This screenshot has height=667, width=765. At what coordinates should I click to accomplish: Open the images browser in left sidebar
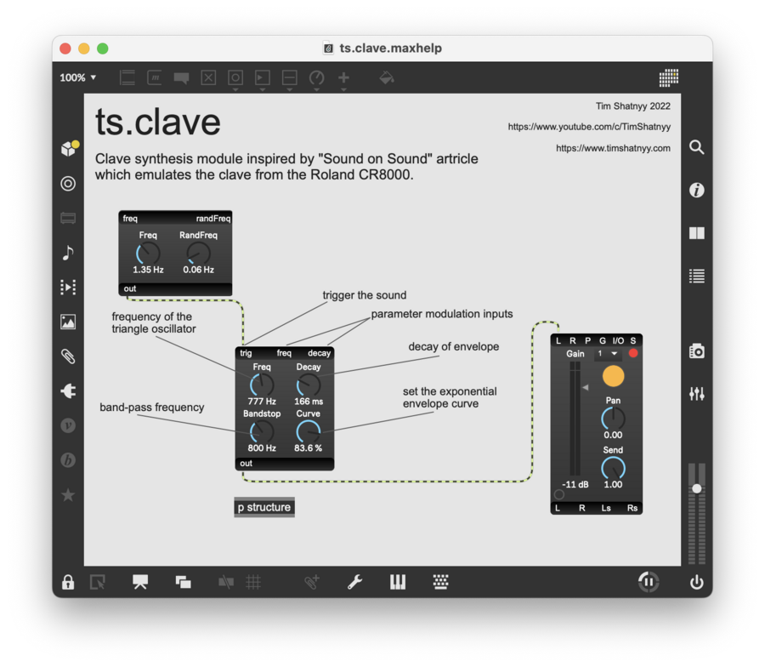click(68, 322)
